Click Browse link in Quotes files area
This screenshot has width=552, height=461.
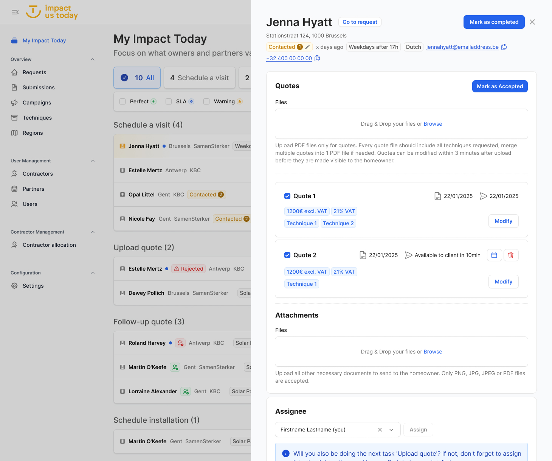[433, 124]
